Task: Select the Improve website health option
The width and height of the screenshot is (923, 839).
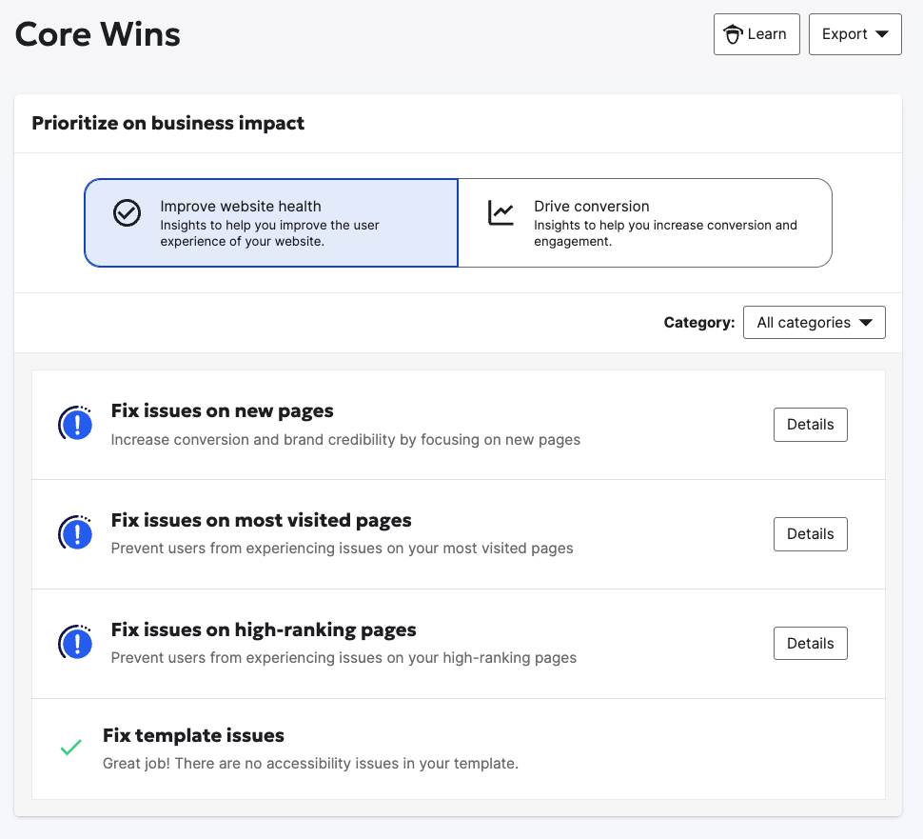Action: click(x=271, y=223)
